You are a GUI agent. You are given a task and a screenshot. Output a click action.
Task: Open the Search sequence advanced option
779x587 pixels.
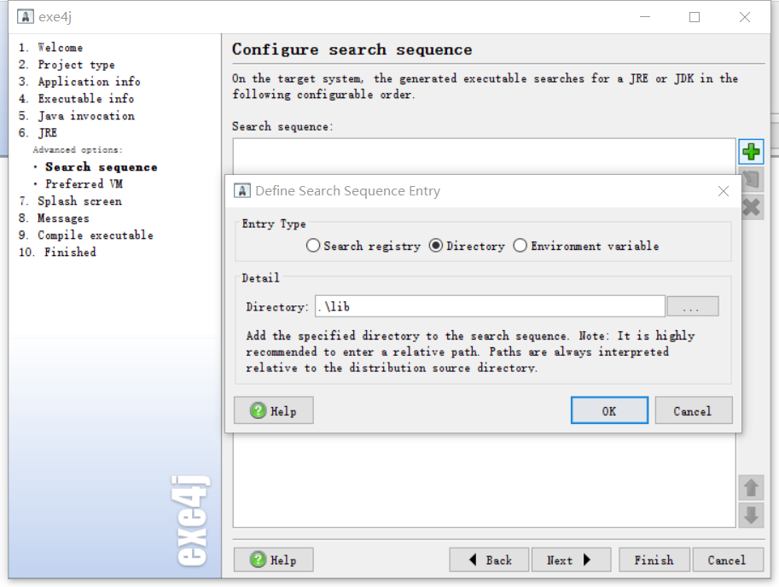click(x=102, y=167)
